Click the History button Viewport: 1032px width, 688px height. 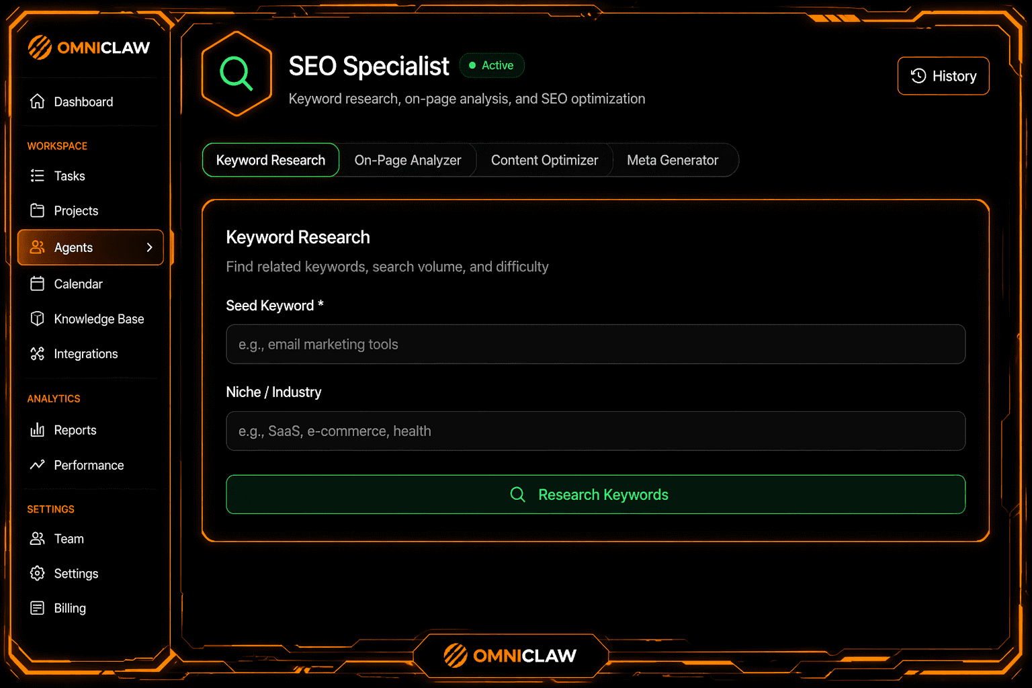tap(943, 76)
